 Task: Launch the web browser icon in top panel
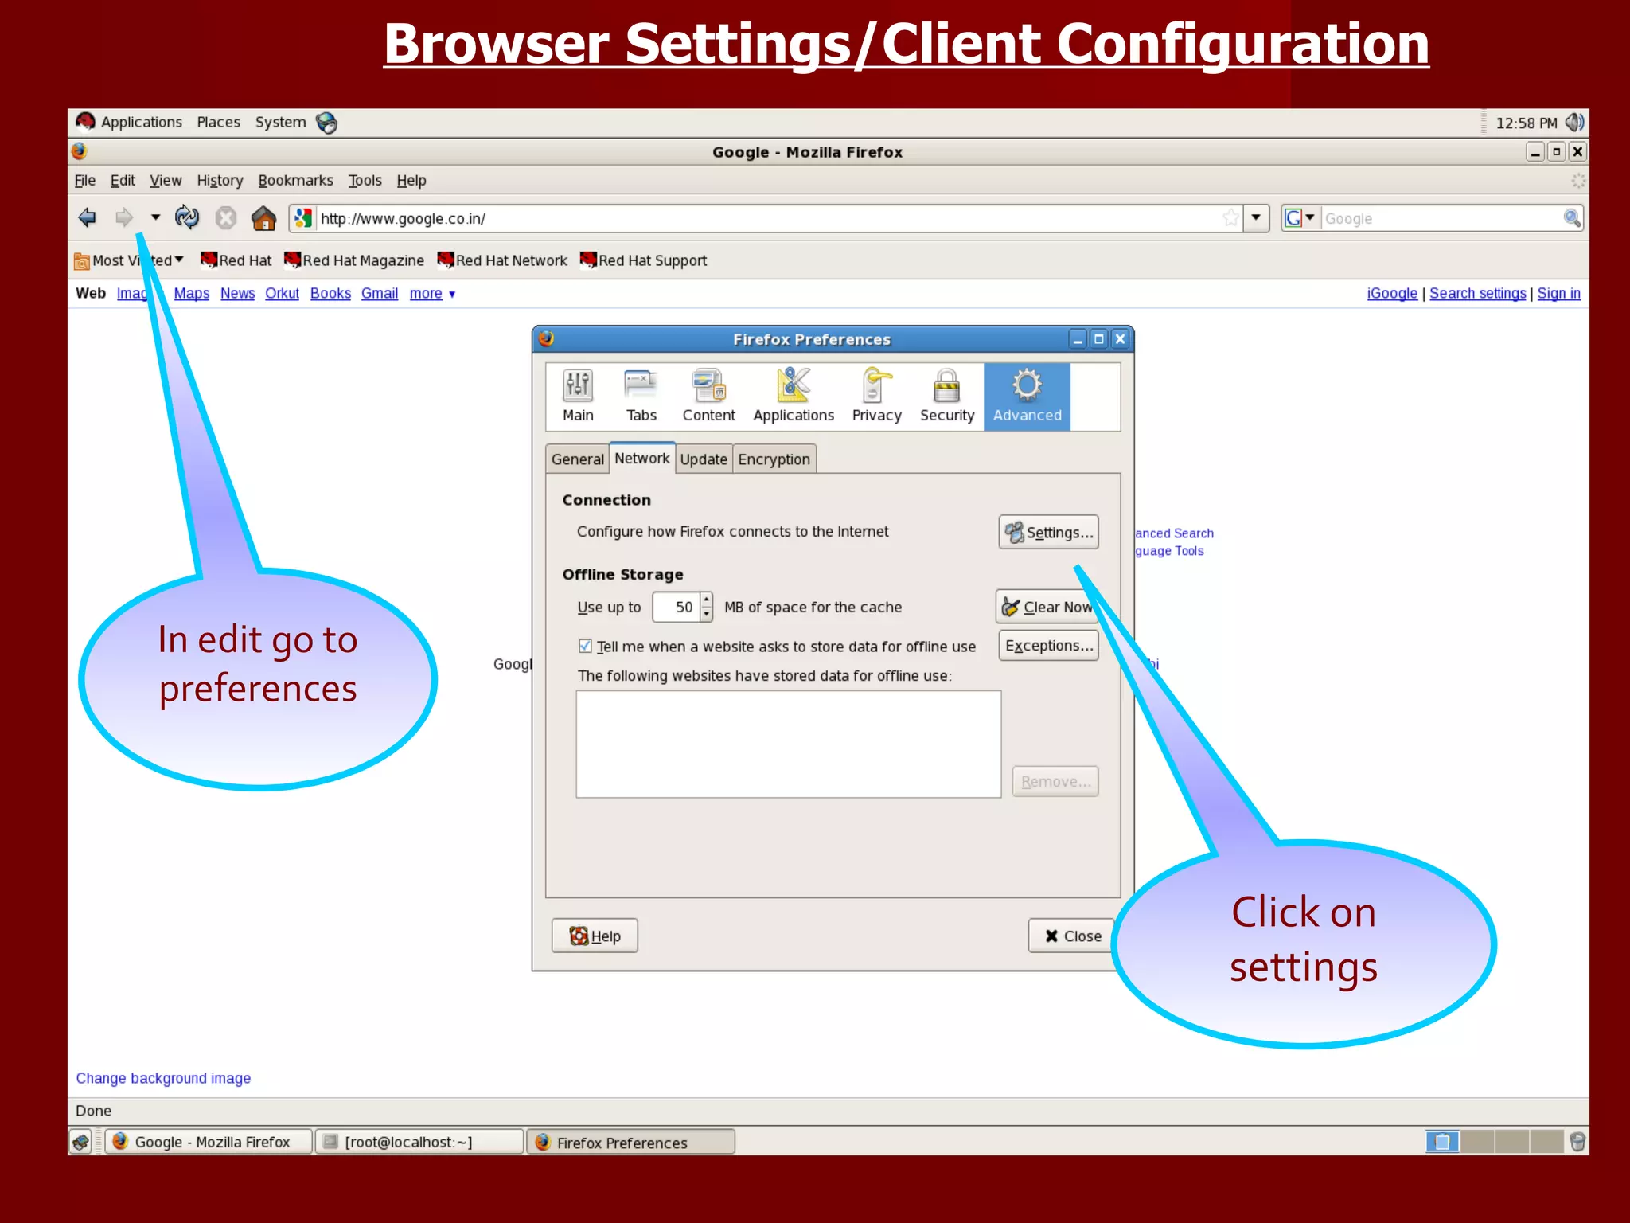pyautogui.click(x=326, y=122)
